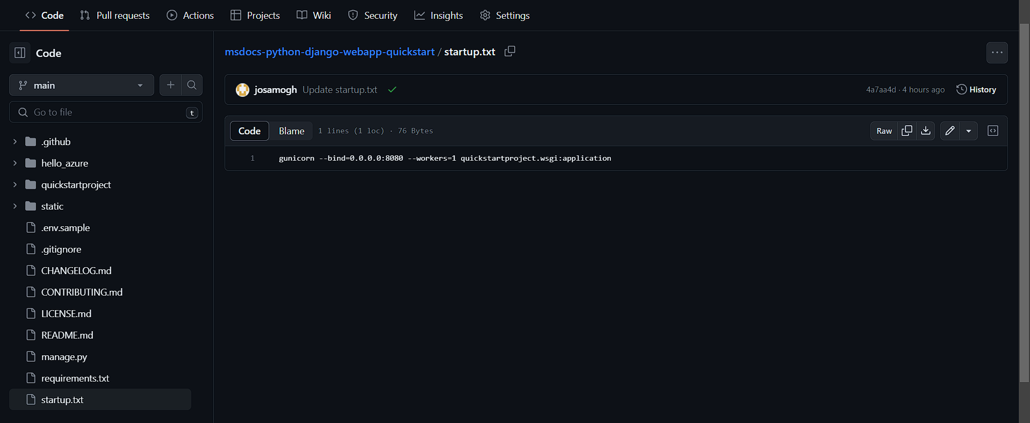Screen dimensions: 1030x423
Task: Switch to Blame view
Action: coord(291,131)
